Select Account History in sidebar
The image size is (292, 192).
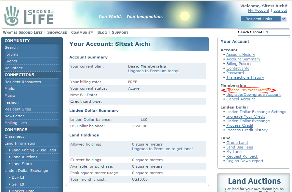click(241, 55)
